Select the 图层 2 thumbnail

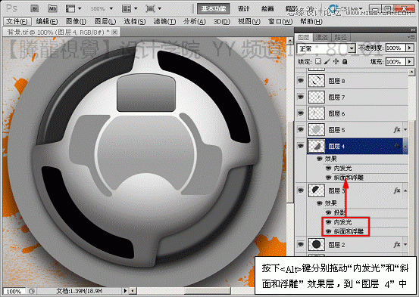pyautogui.click(x=317, y=244)
